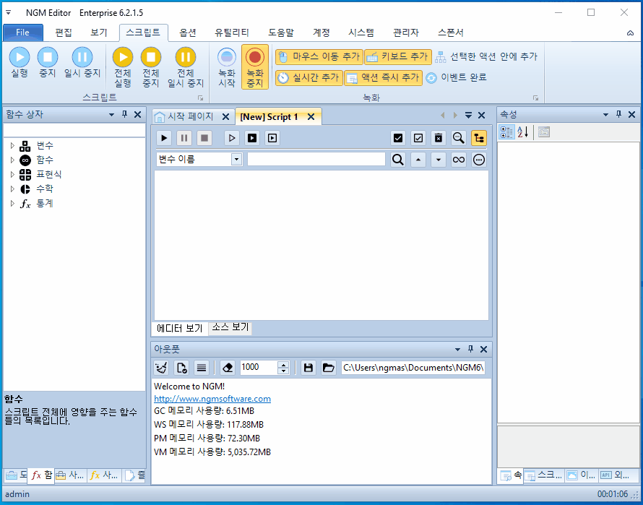Click magnifier zoom icon in editor toolbar
The height and width of the screenshot is (505, 643).
tap(459, 138)
